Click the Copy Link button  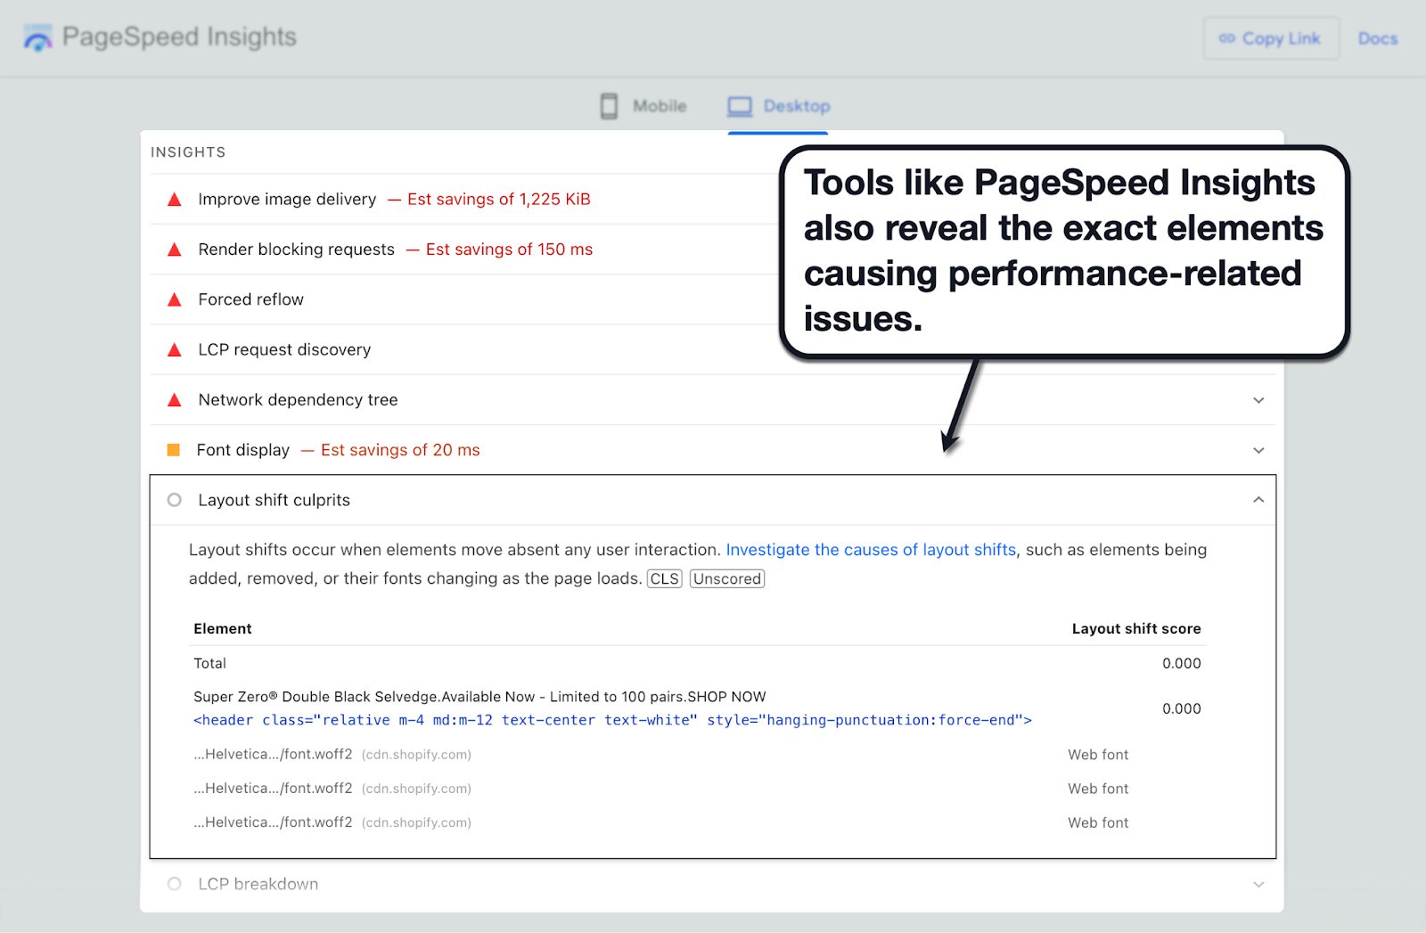[1271, 38]
